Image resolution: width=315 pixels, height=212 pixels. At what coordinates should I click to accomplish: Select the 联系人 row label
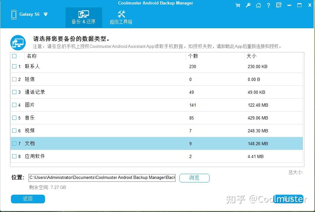[x=32, y=66]
